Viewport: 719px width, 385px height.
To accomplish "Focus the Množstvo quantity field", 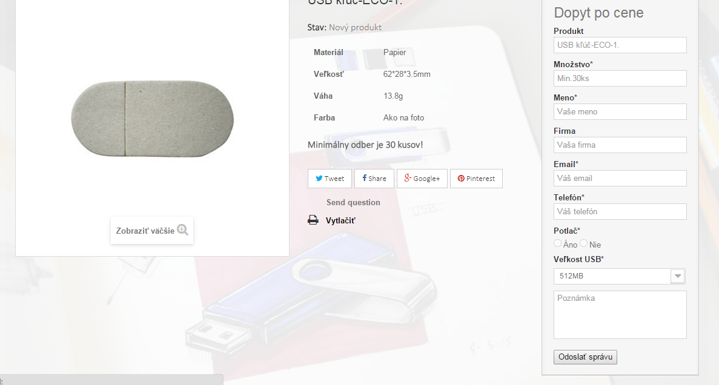I will (x=620, y=78).
